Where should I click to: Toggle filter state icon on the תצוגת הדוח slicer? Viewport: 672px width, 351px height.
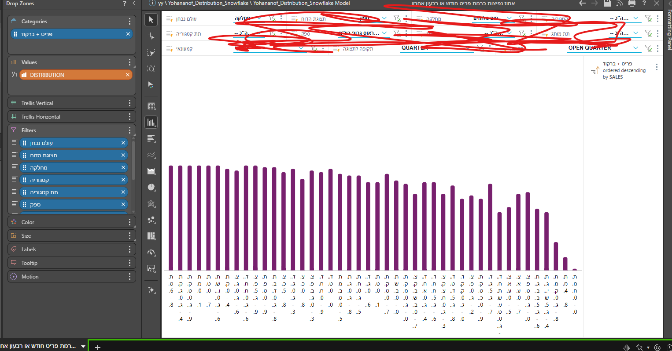[x=397, y=18]
